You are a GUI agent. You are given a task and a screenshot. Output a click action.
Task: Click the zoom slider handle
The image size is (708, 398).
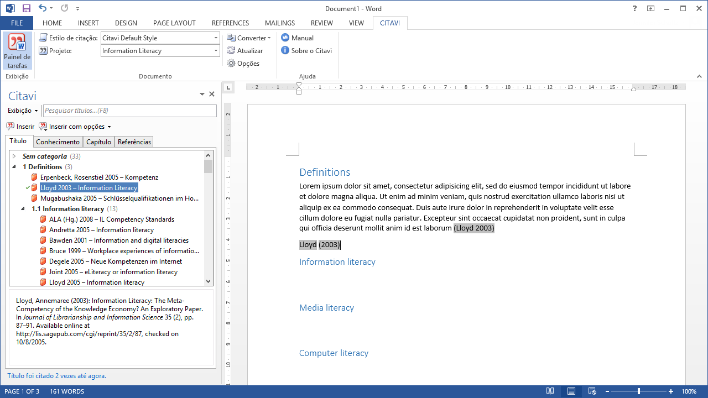[639, 391]
